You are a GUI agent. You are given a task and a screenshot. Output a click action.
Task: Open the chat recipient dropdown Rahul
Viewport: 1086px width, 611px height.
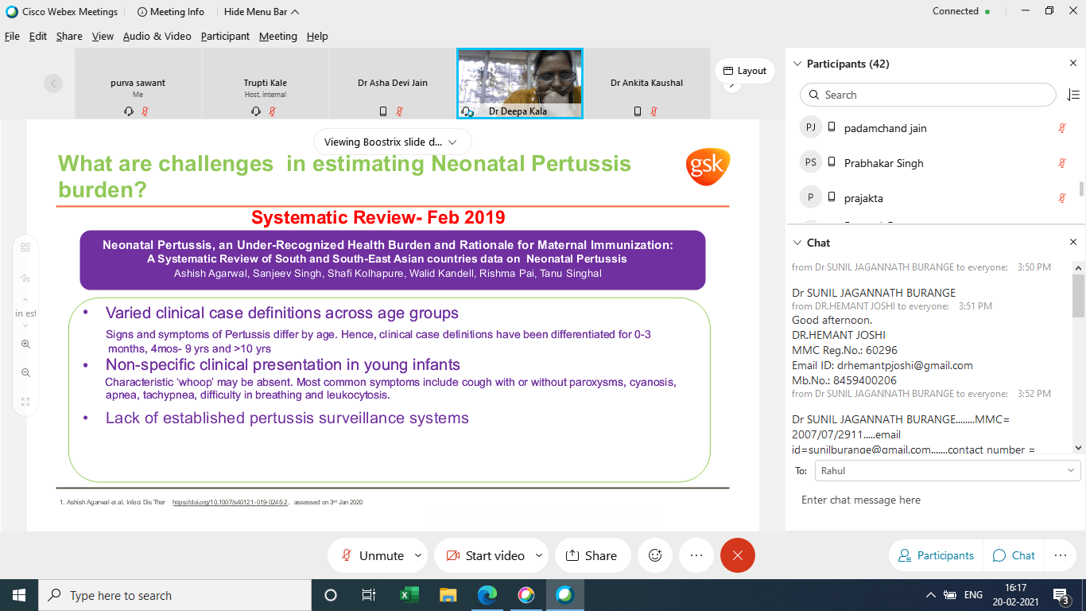948,471
